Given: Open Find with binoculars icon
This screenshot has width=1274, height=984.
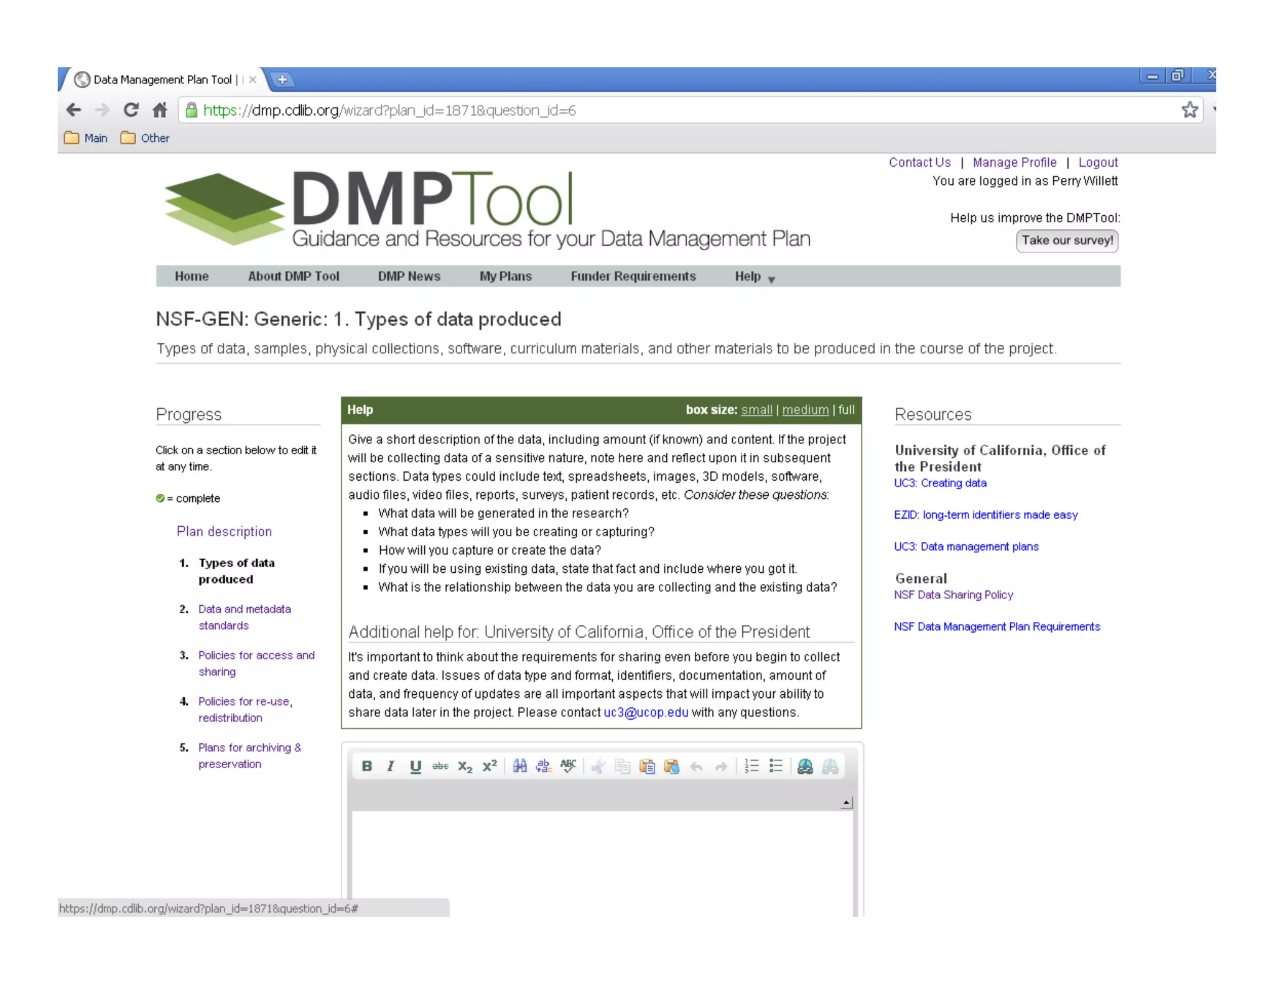Looking at the screenshot, I should pos(519,766).
